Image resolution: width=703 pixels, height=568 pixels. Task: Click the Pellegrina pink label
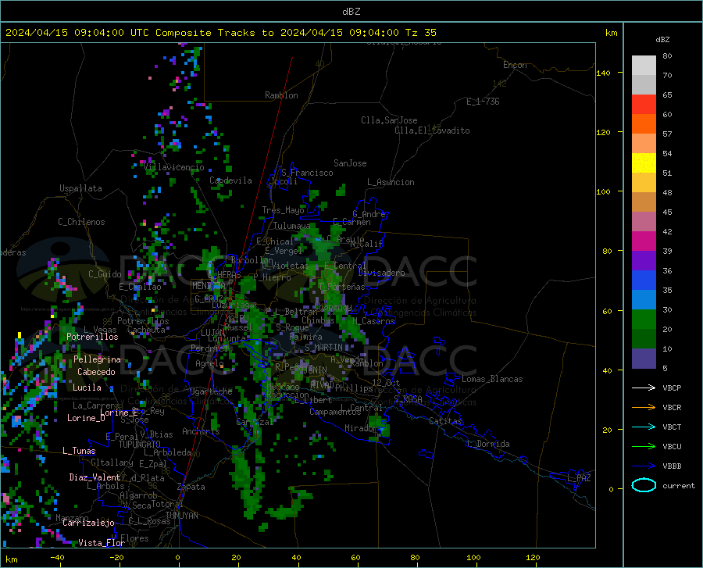click(97, 359)
